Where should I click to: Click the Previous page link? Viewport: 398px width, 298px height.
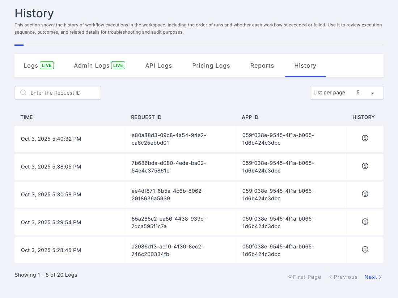coord(343,277)
